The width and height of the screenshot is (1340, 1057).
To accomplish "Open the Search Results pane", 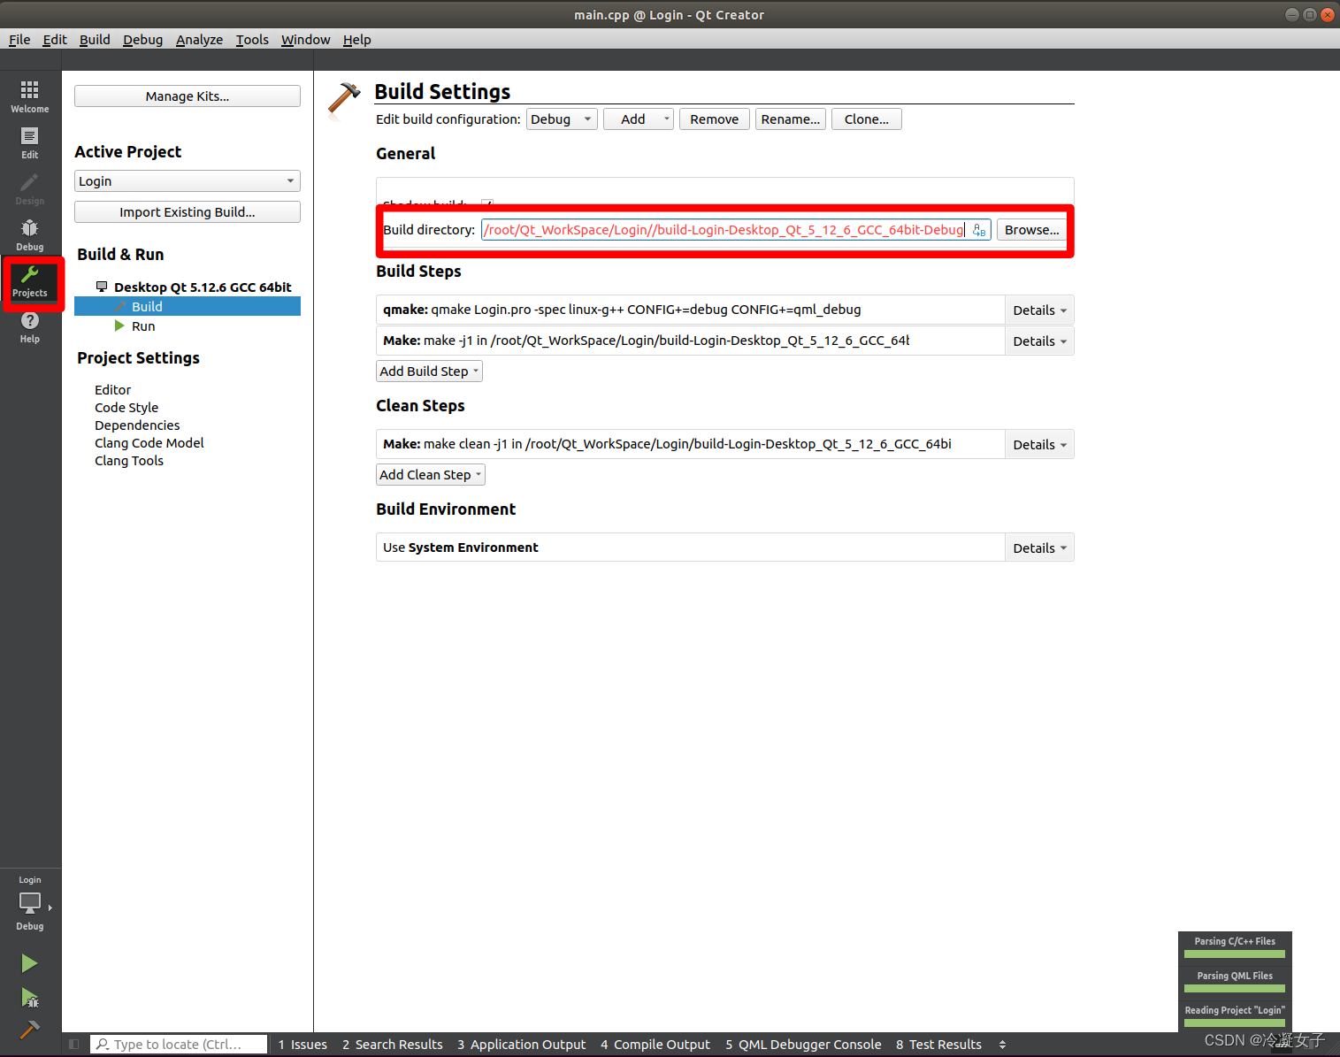I will click(393, 1045).
